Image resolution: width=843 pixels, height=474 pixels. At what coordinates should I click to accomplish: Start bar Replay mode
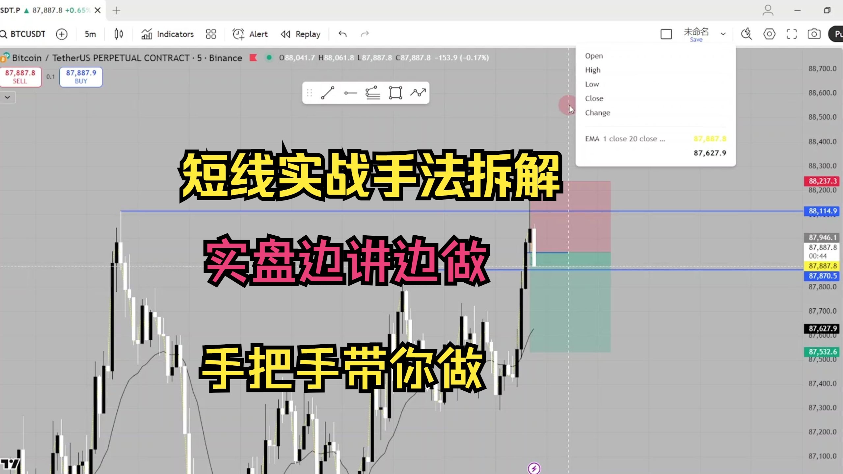click(x=300, y=34)
